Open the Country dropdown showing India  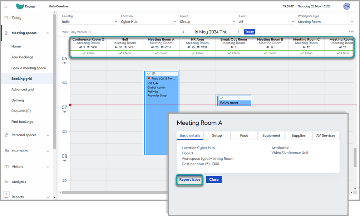click(89, 22)
